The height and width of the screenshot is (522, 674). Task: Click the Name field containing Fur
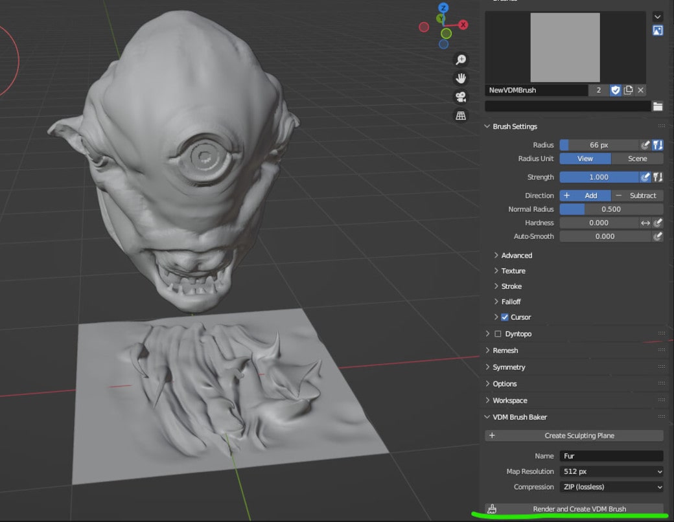point(611,455)
